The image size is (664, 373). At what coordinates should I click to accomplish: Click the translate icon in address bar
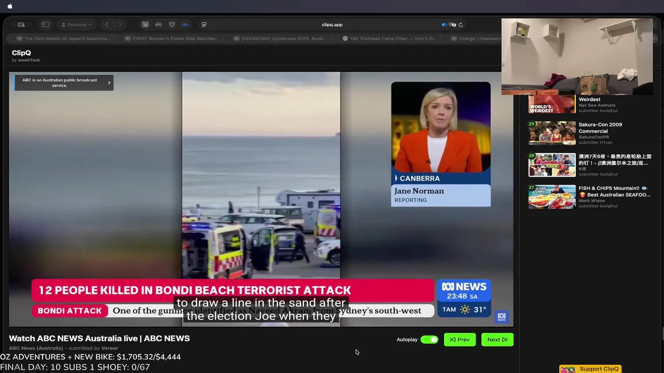coord(452,24)
